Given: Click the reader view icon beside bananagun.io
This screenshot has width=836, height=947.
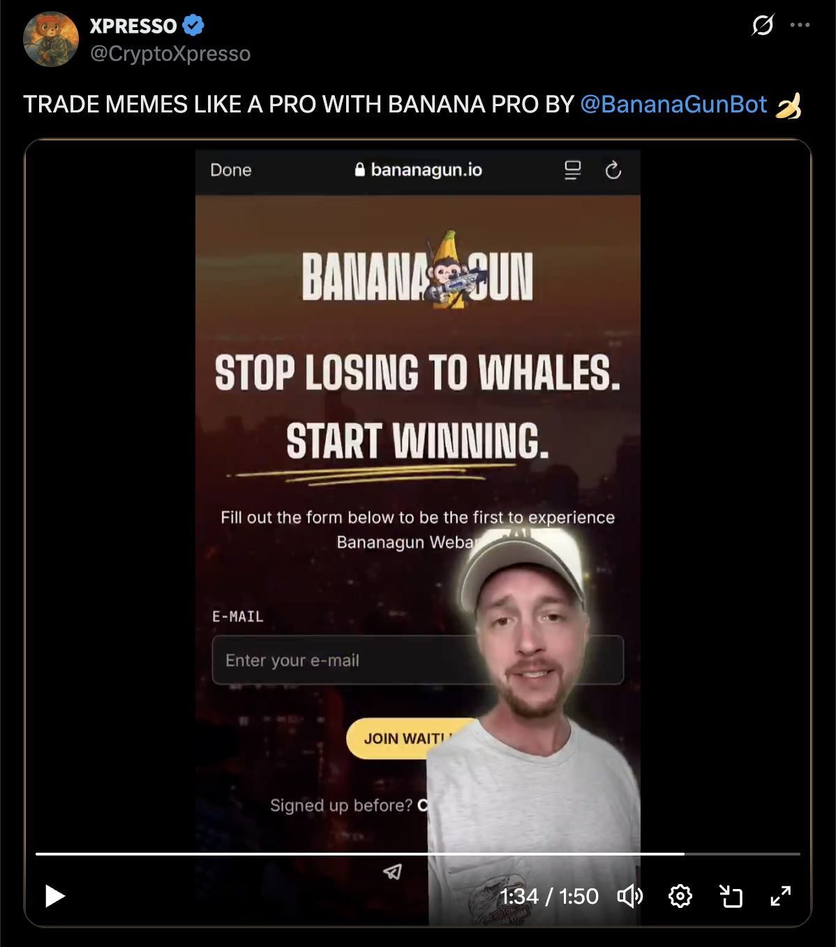Looking at the screenshot, I should pos(572,170).
